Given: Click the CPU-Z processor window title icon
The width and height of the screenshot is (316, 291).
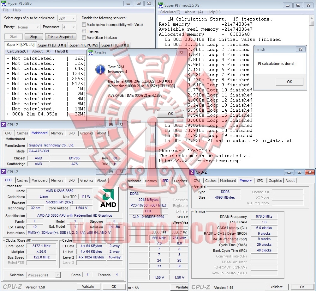Looking at the screenshot, I should [x=3, y=172].
